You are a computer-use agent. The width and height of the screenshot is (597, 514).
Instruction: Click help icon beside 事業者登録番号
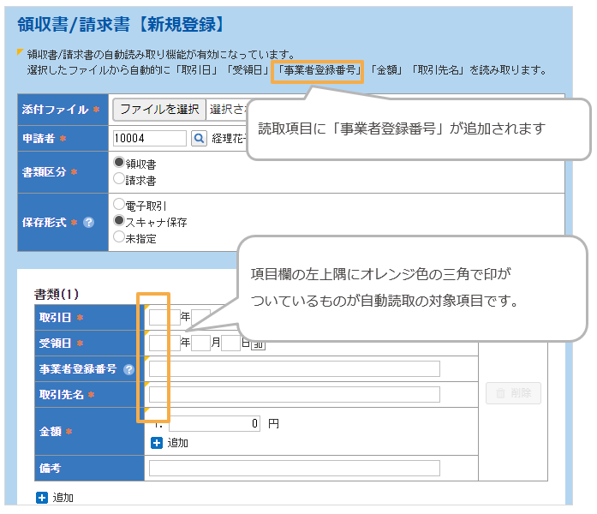click(129, 370)
